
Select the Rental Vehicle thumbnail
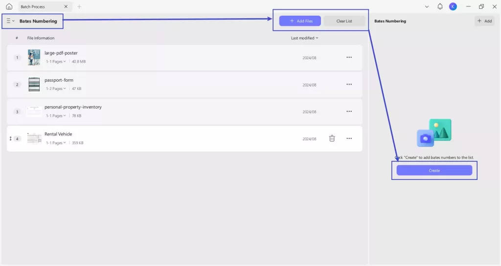point(34,138)
